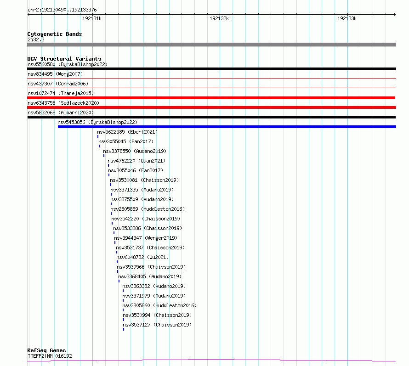Click nsv5453856 (ByrskaBishop2022) label
Screen dimensions: 409x366
click(97, 122)
